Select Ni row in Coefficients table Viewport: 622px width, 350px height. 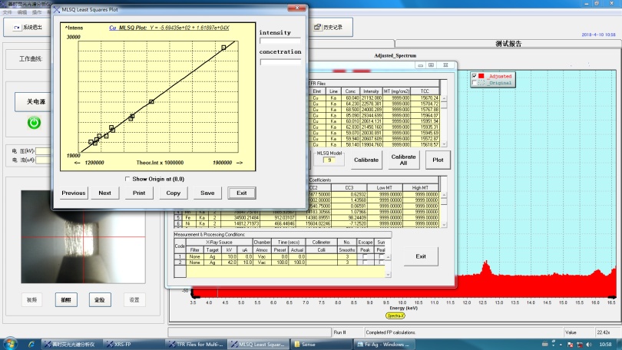pos(306,223)
